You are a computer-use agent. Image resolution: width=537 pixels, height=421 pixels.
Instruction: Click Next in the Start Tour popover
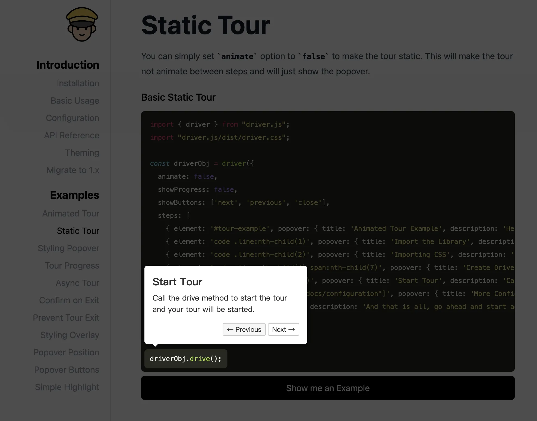(283, 329)
